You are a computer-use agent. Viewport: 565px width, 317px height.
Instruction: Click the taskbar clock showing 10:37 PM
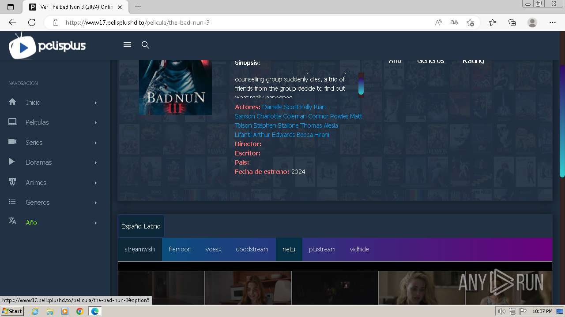[542, 311]
